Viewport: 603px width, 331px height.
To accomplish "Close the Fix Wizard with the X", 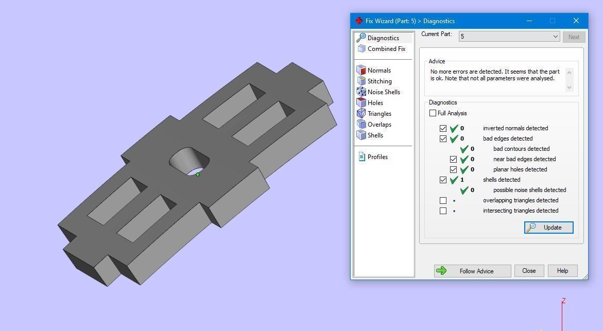I will (576, 21).
